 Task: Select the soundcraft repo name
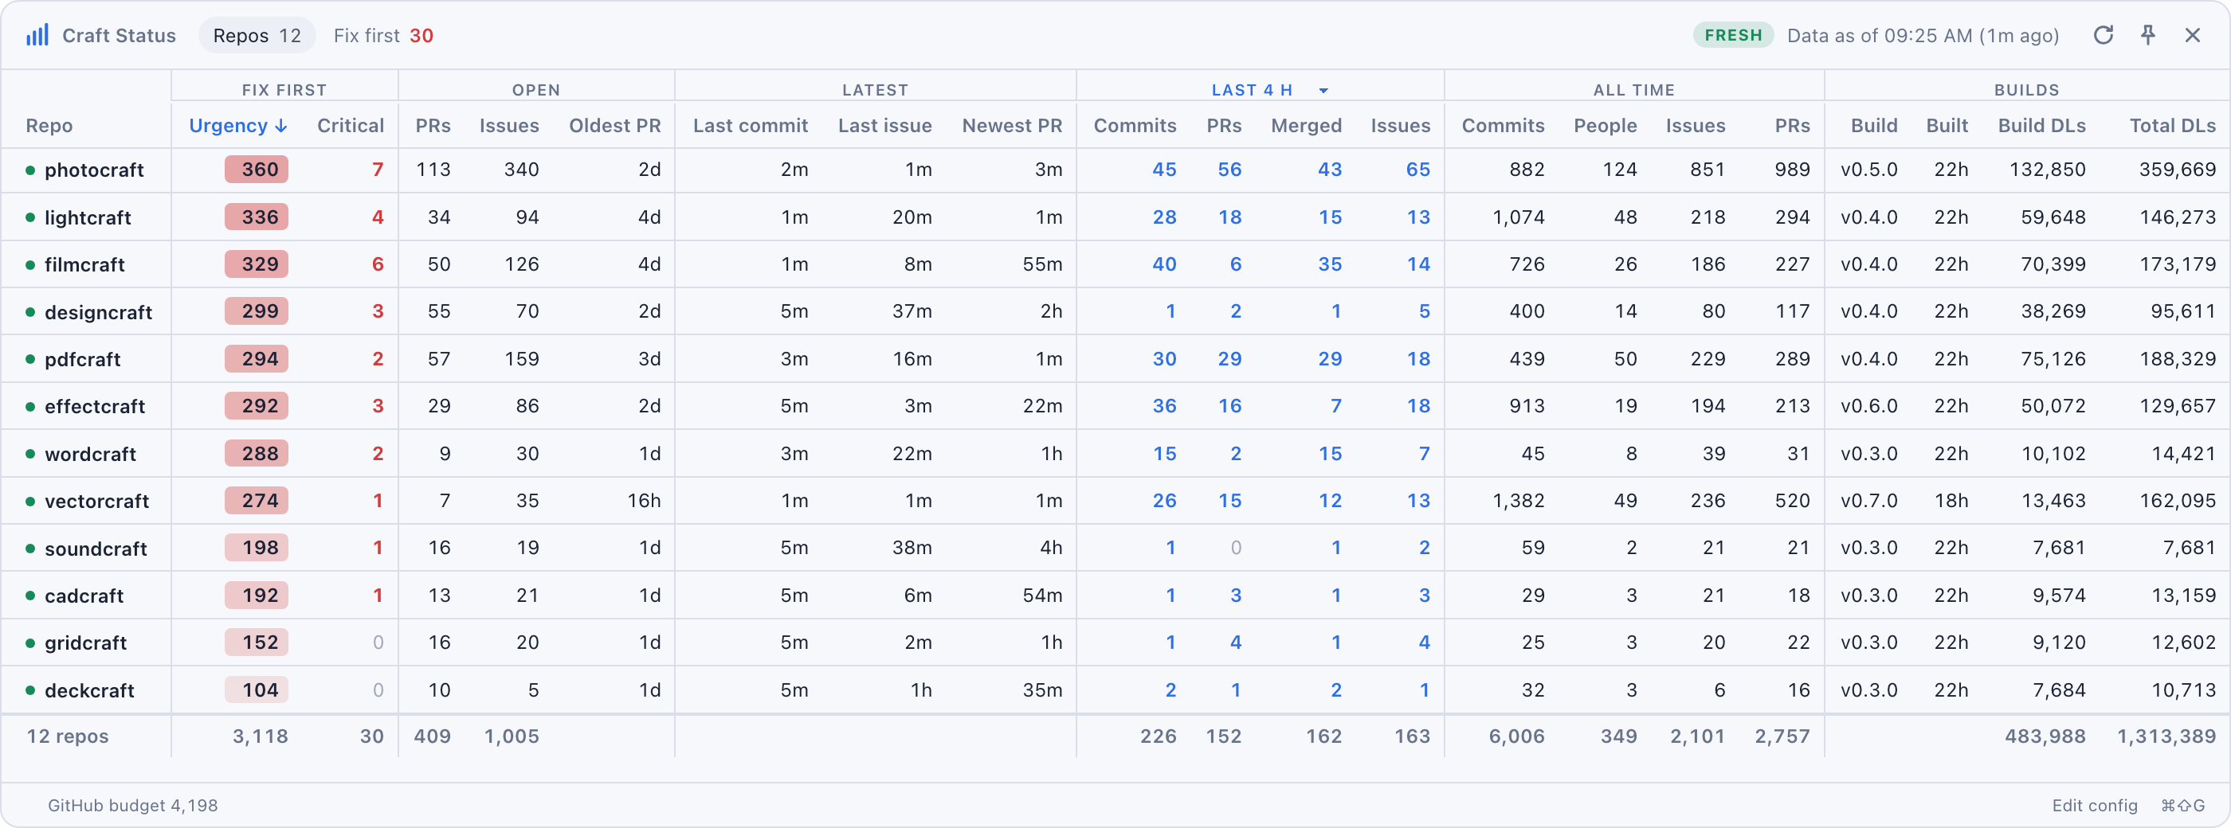coord(96,549)
